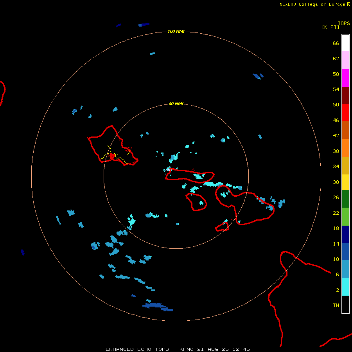Click the light pink legend swatch

pyautogui.click(x=345, y=60)
